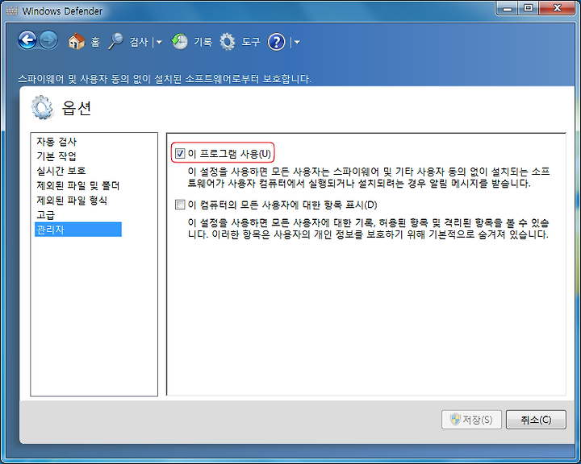Click the 홈 toolbar label

[95, 42]
